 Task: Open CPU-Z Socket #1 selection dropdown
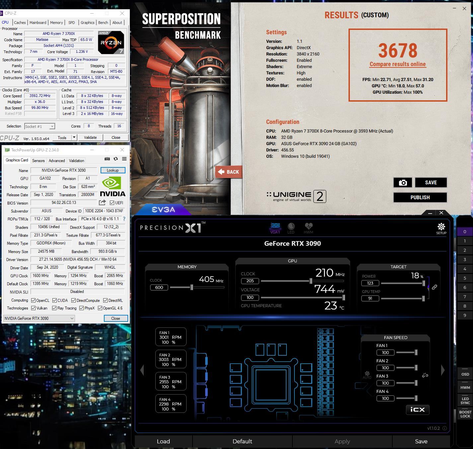tap(39, 126)
